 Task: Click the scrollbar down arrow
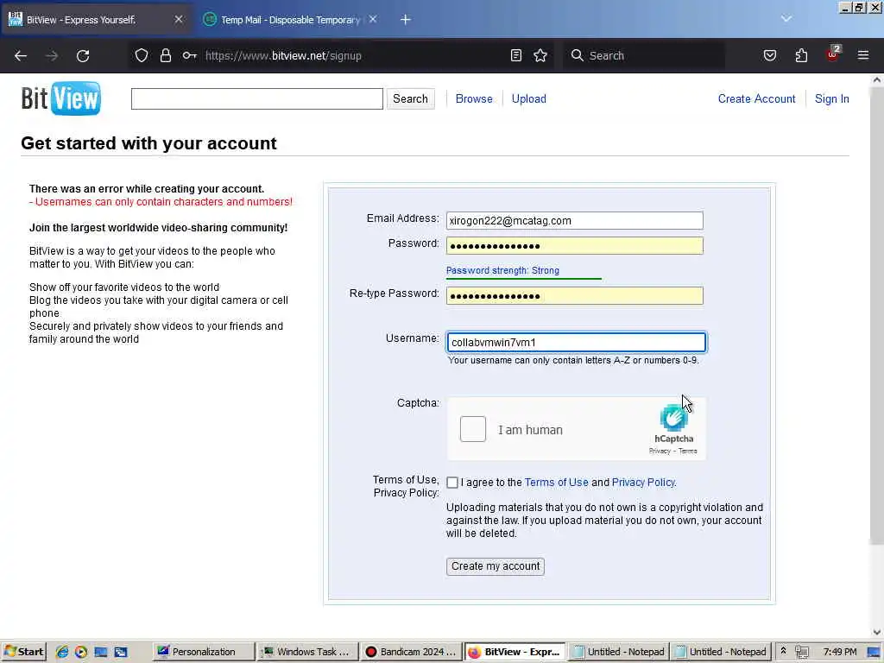[877, 632]
